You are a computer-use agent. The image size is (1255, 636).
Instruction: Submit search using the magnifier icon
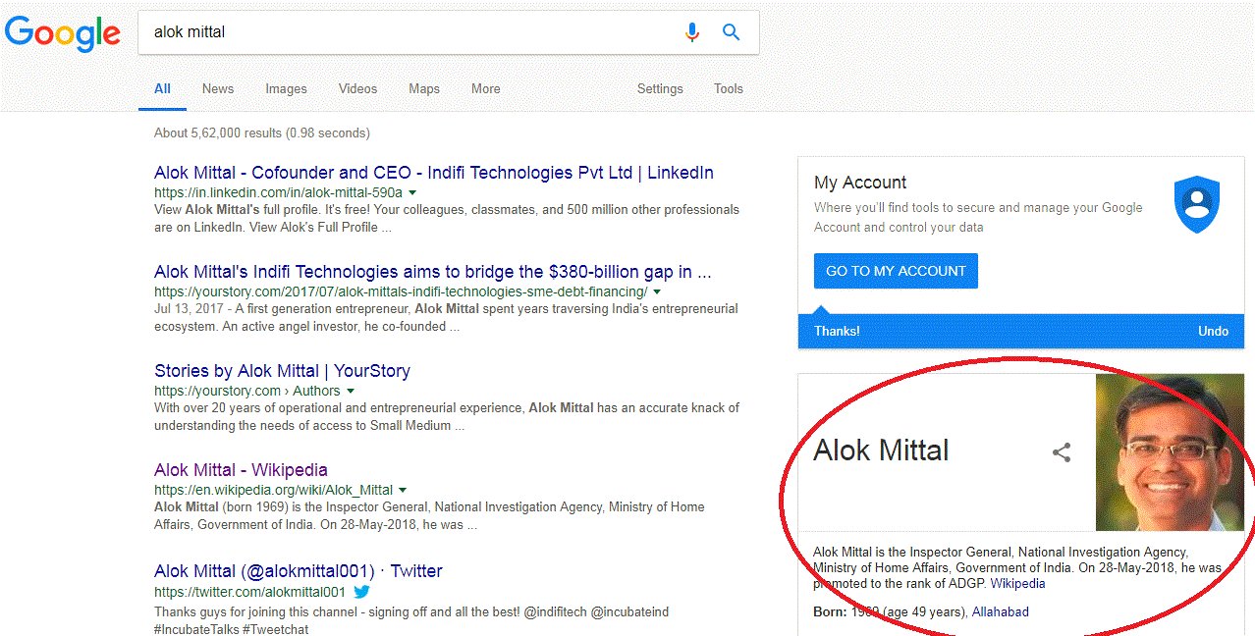point(732,32)
